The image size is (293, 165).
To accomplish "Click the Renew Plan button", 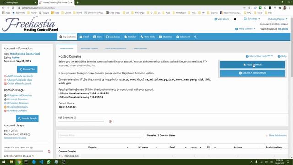I will [x=27, y=69].
